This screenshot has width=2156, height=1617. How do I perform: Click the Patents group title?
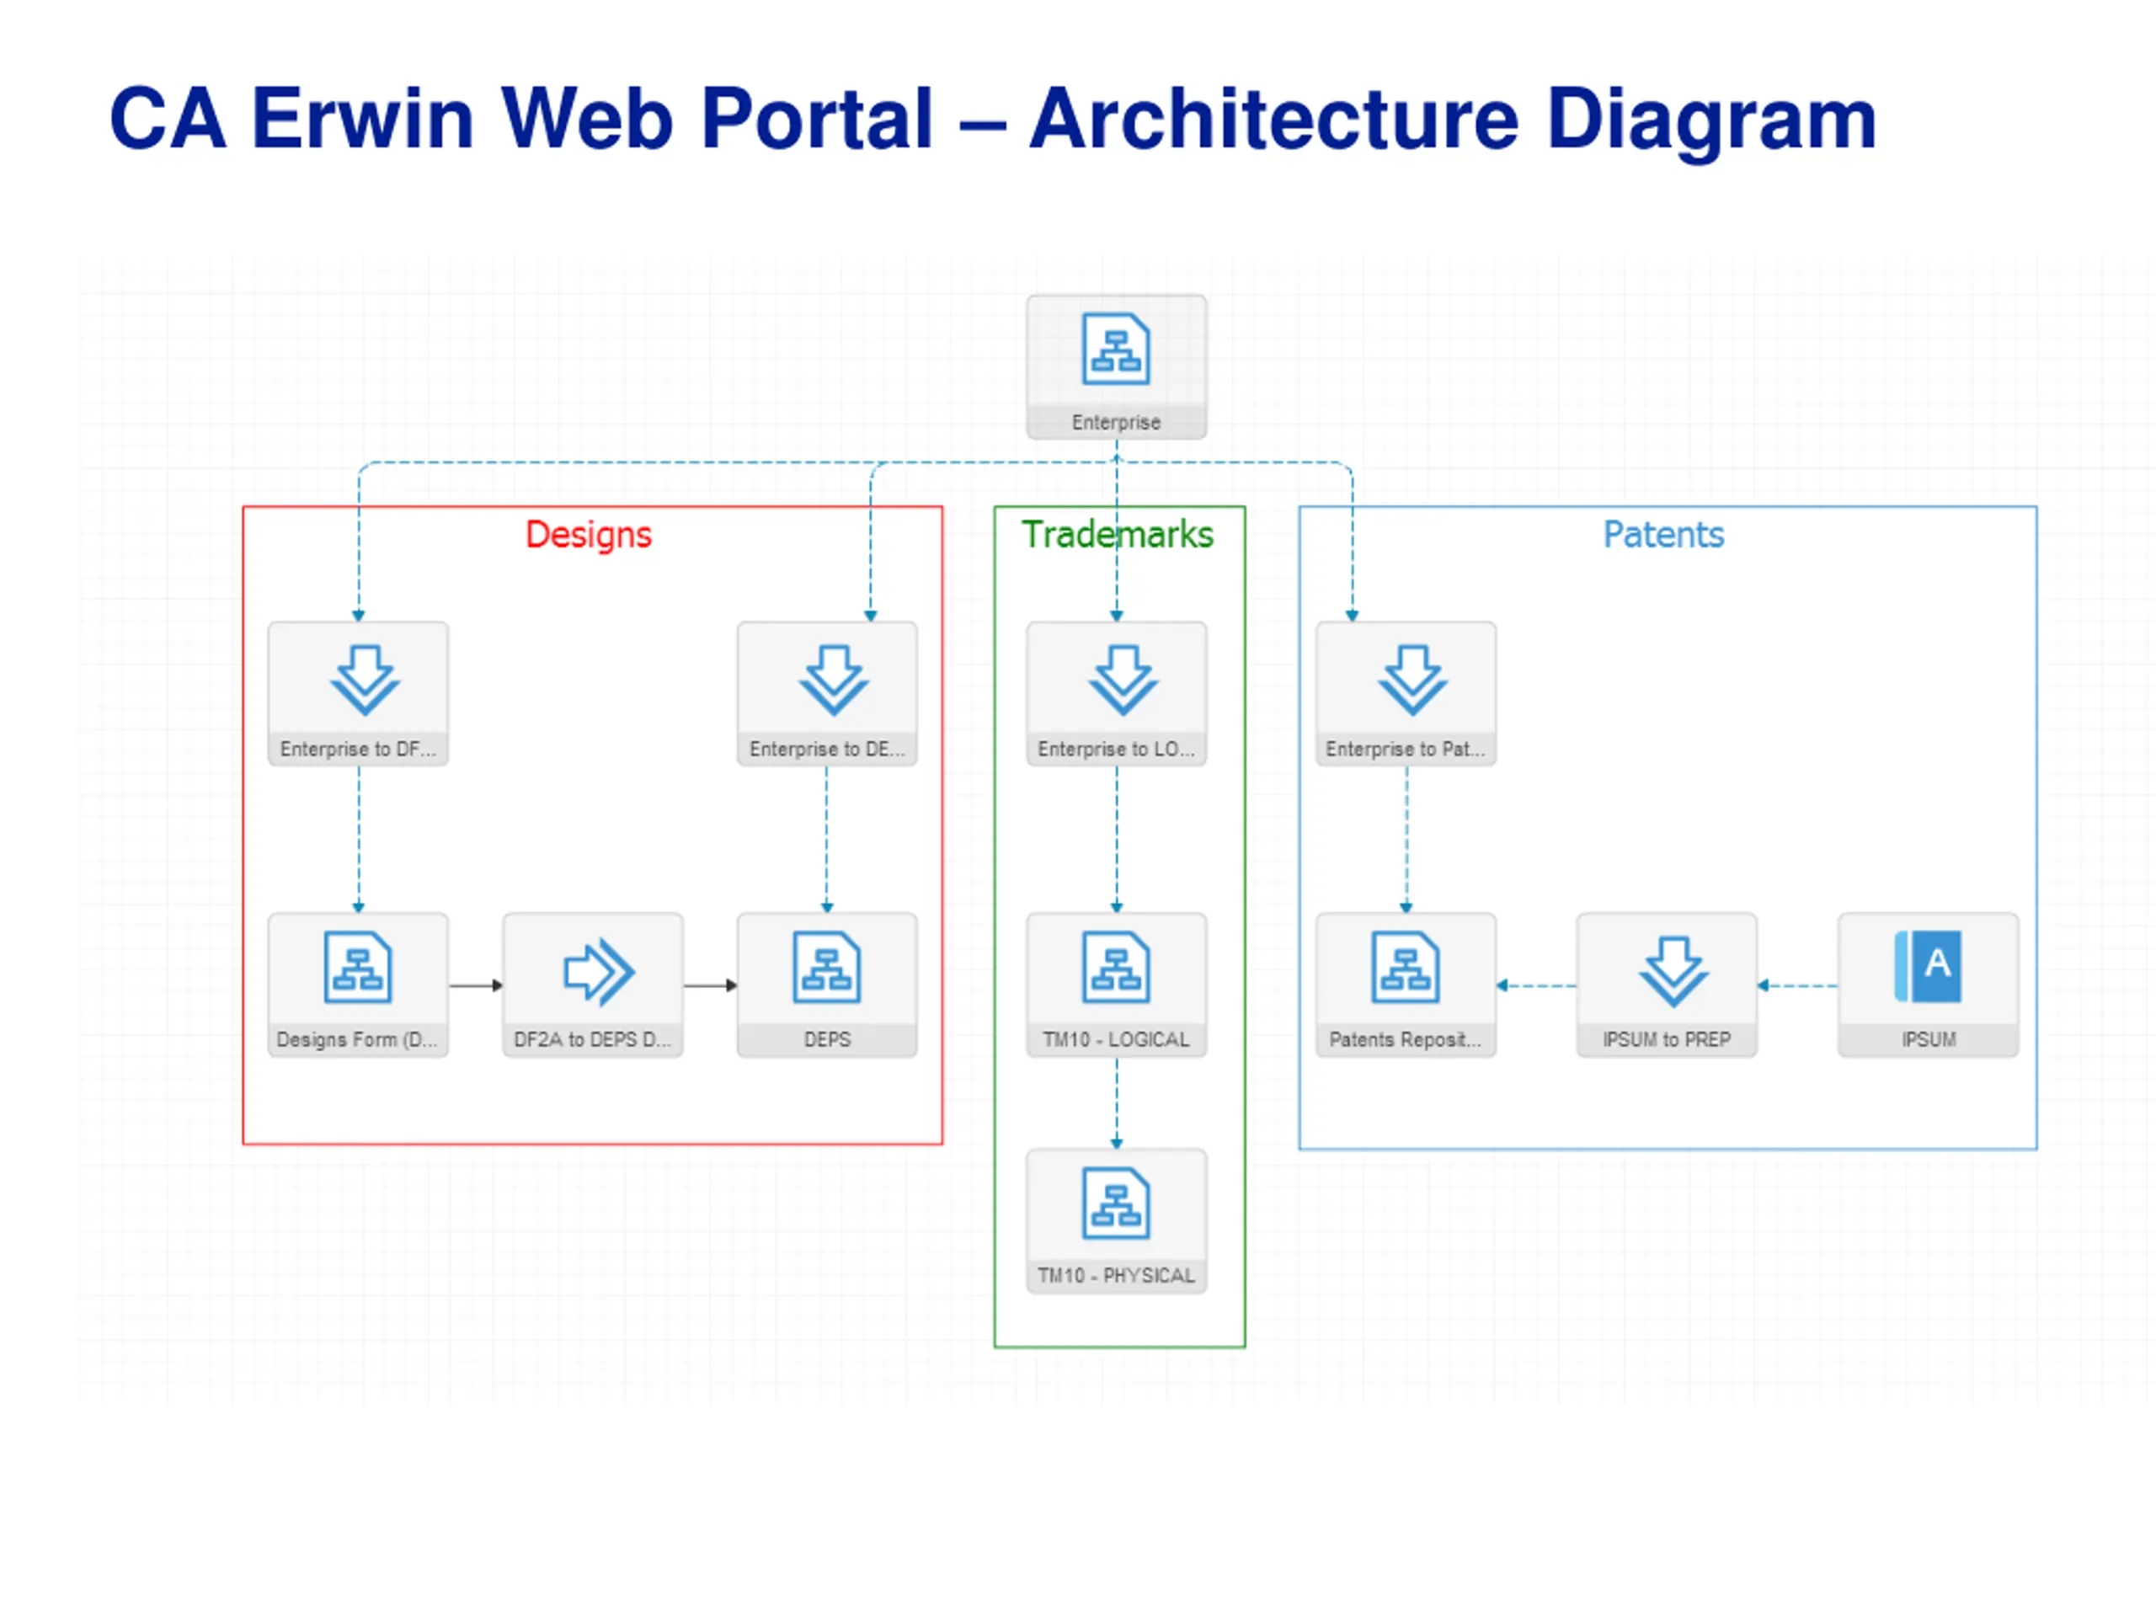click(x=1664, y=535)
